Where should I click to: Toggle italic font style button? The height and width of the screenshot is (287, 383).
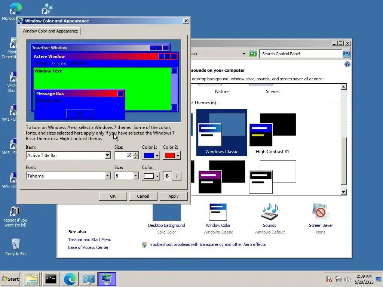(177, 176)
